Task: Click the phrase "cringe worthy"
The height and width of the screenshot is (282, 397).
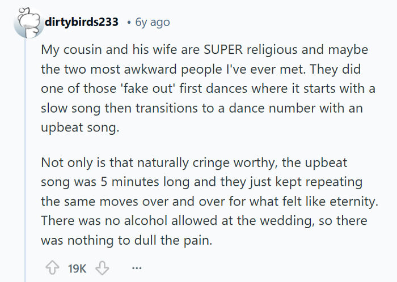Action: coord(229,163)
